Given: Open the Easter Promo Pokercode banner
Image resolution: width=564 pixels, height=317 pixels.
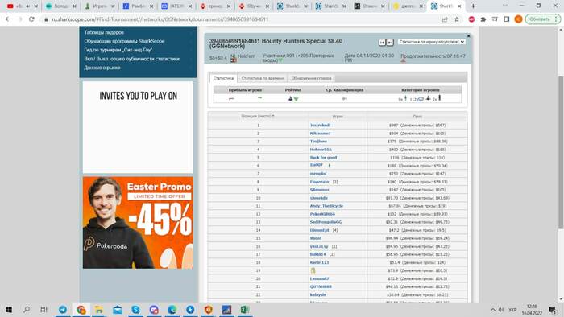Looking at the screenshot, I should point(138,223).
